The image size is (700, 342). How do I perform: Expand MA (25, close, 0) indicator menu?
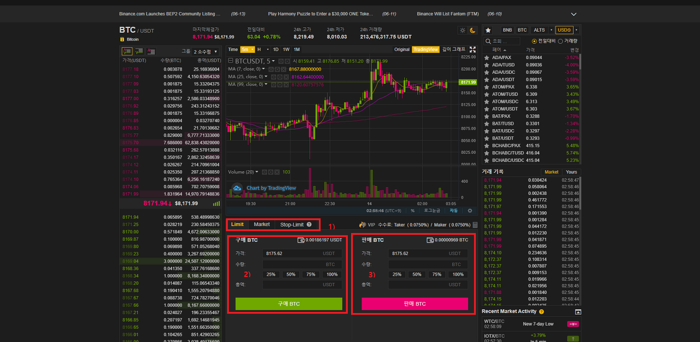click(x=266, y=77)
